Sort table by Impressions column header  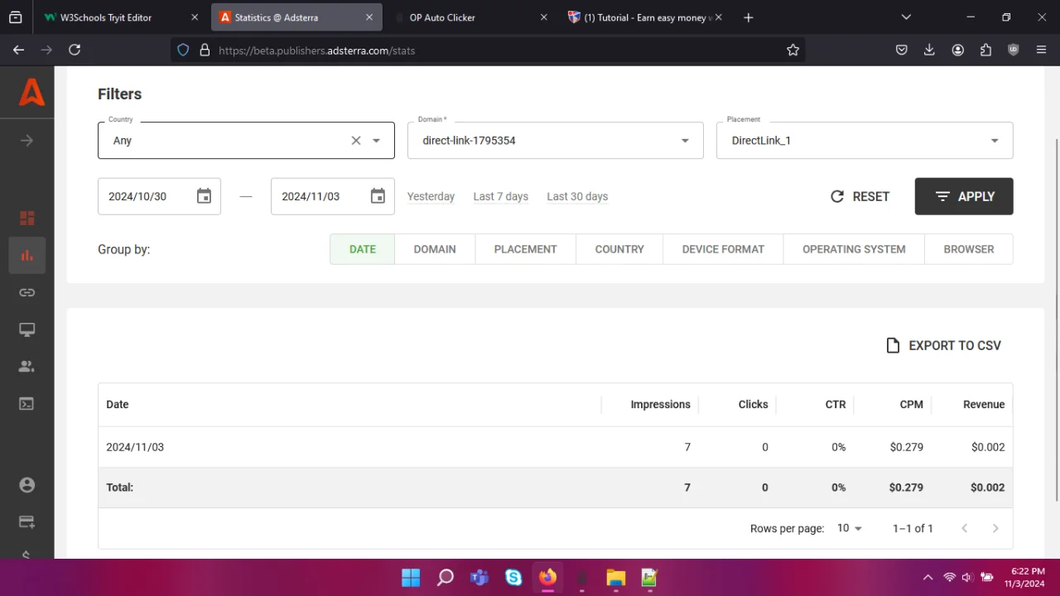(660, 405)
